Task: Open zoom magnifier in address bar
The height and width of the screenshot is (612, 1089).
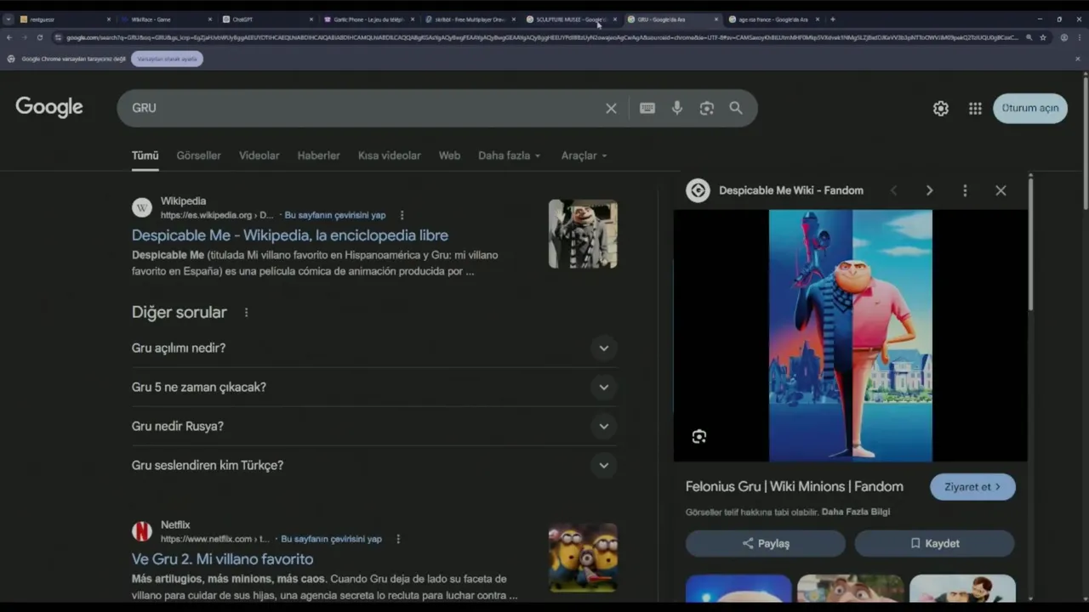Action: pos(1029,37)
